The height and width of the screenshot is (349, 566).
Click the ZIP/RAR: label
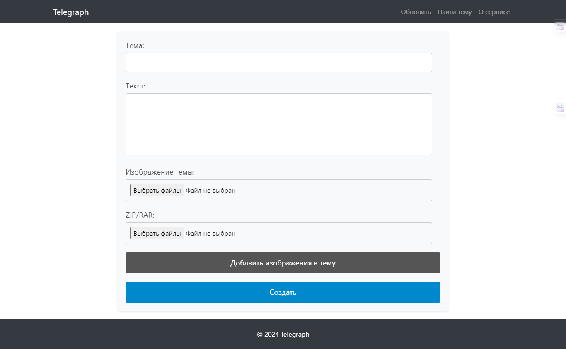(x=140, y=215)
